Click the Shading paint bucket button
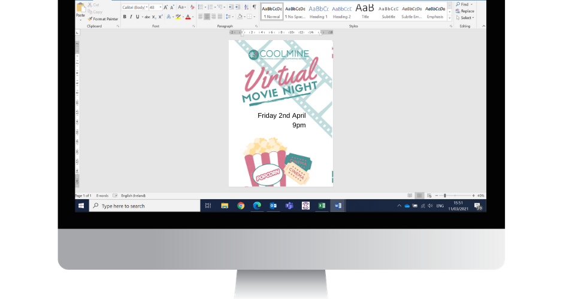This screenshot has width=563, height=299. pyautogui.click(x=240, y=17)
